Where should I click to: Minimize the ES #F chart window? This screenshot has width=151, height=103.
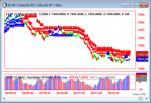coord(126,5)
